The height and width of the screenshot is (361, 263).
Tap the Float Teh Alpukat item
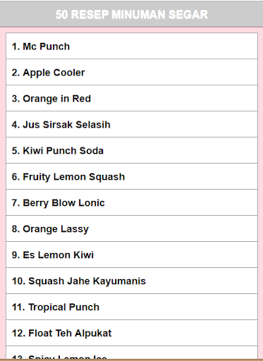132,333
